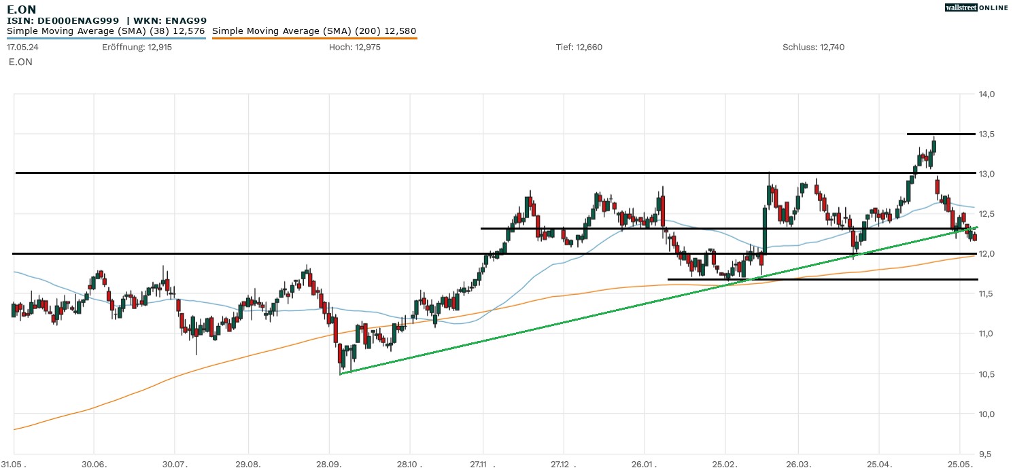Click the 28.09. x-axis date marker

[330, 463]
